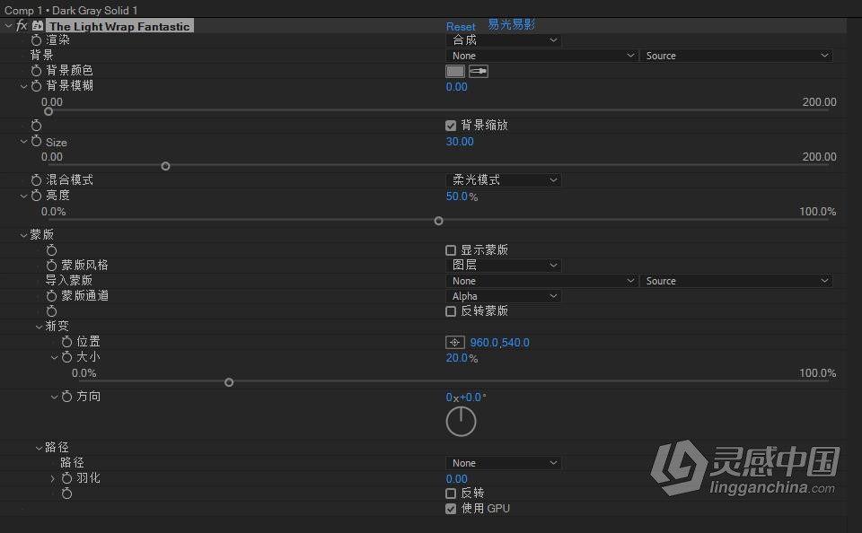Collapse the 亮度 property
Screen dimensions: 862x533
[x=23, y=196]
